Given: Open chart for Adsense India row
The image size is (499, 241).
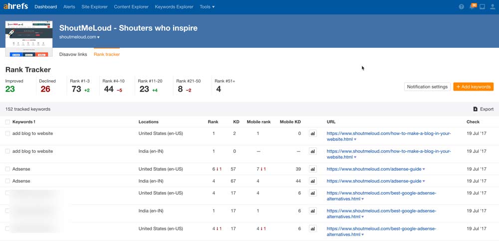Looking at the screenshot, I should pos(312,181).
